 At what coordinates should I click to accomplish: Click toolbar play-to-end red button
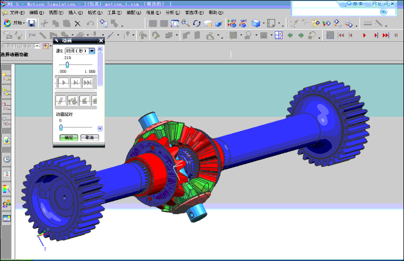(385, 35)
